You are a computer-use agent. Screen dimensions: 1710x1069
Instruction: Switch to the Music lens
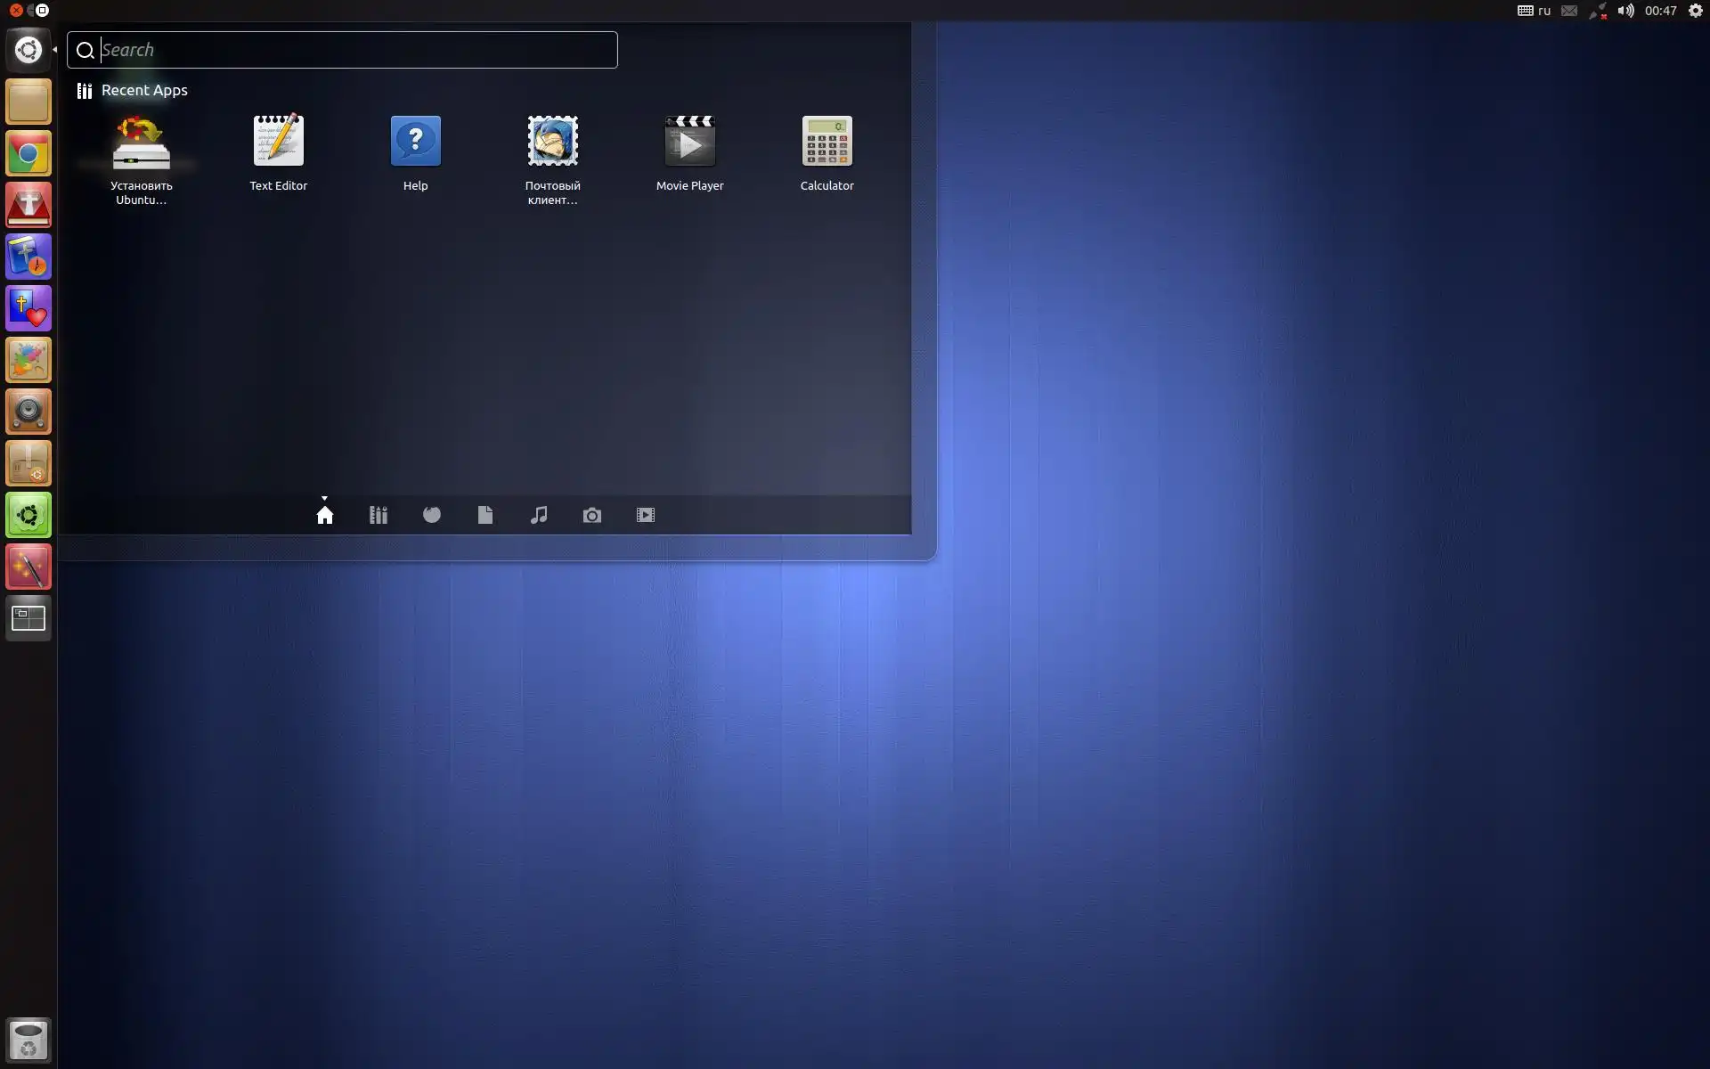[539, 515]
